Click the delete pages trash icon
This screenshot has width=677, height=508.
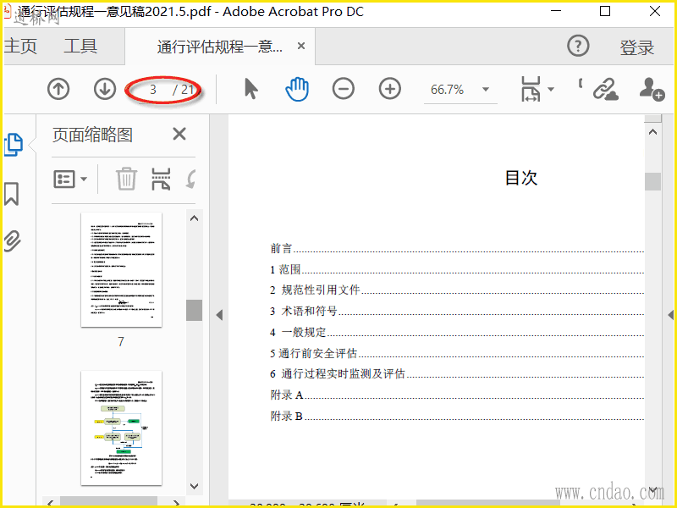126,179
